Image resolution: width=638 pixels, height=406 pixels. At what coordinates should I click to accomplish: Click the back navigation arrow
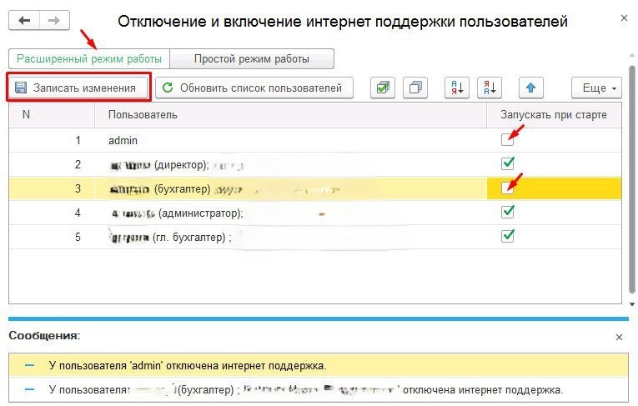(24, 22)
